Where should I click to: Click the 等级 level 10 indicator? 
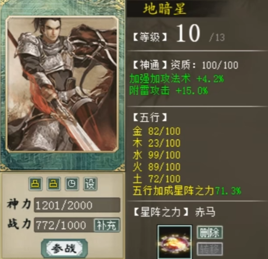178,33
